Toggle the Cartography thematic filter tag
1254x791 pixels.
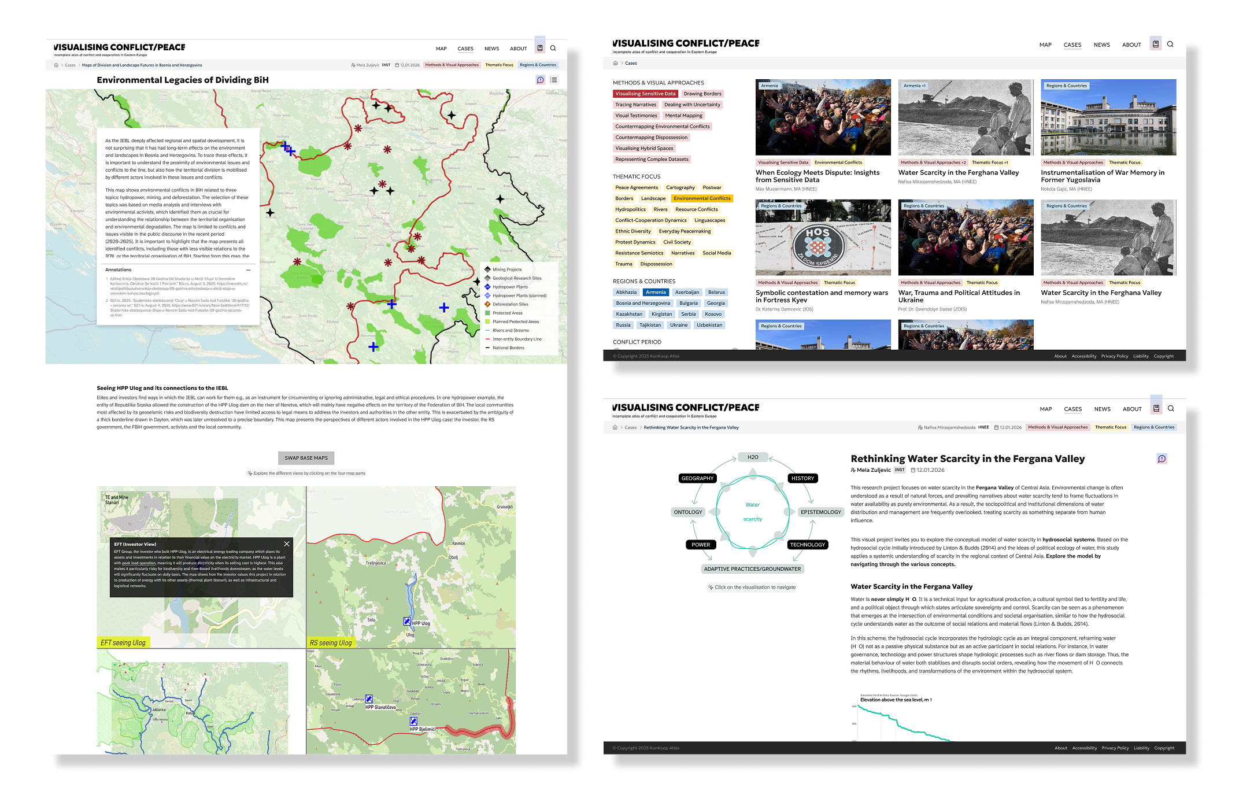(680, 187)
